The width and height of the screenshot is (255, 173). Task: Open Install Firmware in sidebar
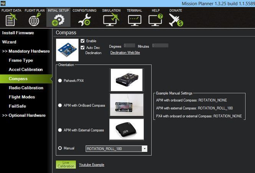coord(18,33)
